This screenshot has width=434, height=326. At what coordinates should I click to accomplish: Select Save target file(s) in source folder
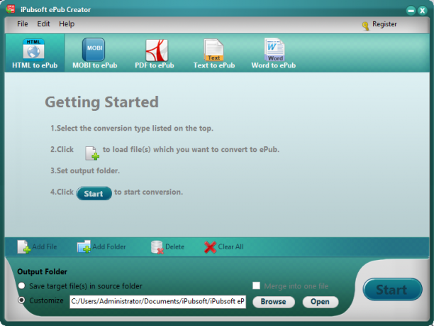pyautogui.click(x=21, y=286)
